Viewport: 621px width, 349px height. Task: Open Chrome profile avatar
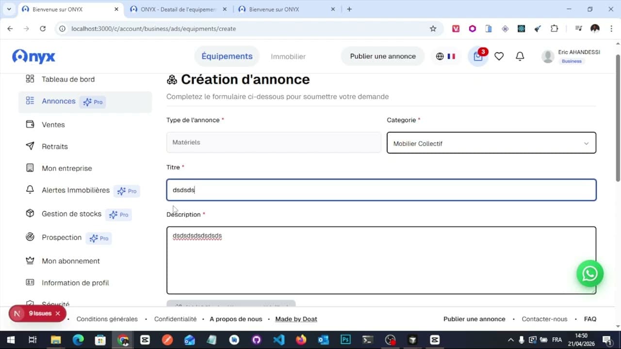[x=595, y=29]
